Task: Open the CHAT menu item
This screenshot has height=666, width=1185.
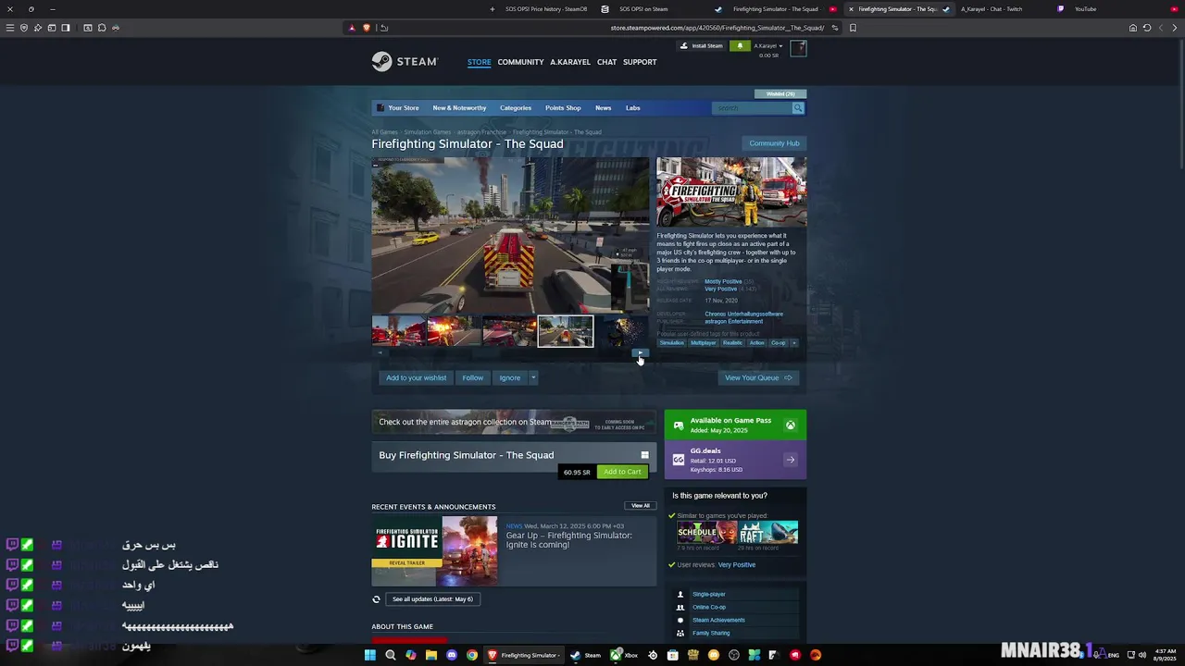Action: tap(606, 62)
